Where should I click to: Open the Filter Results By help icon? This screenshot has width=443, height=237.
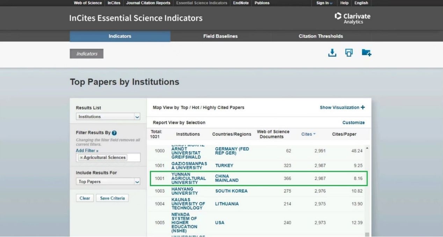114,133
